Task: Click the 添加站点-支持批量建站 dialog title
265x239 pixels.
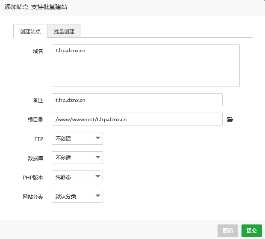Action: tap(36, 7)
